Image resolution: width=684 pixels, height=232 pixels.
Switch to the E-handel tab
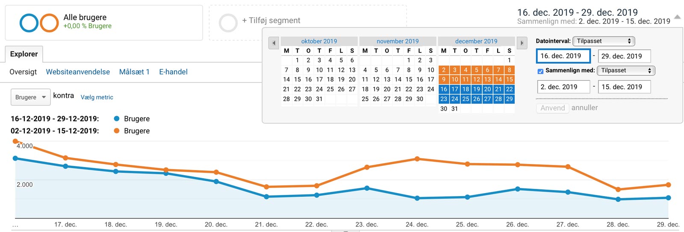pos(173,72)
